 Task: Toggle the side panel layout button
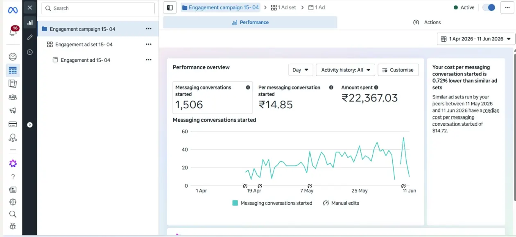pyautogui.click(x=170, y=7)
